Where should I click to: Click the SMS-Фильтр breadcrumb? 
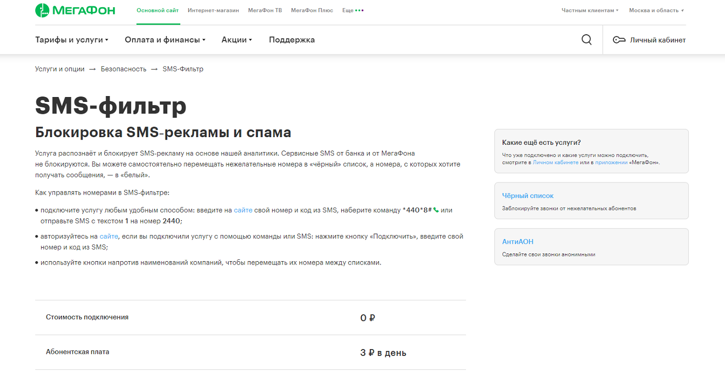[x=183, y=69]
